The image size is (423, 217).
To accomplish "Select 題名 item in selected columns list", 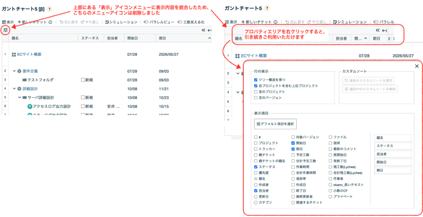I will pos(393,138).
